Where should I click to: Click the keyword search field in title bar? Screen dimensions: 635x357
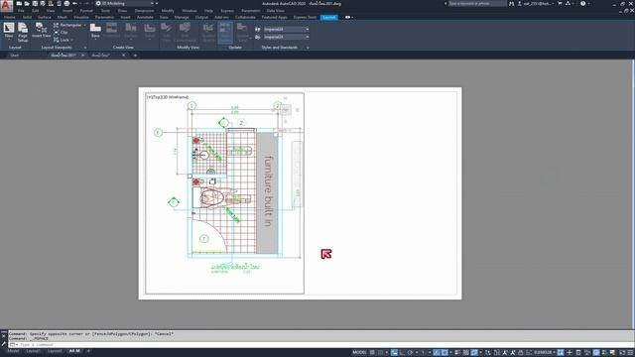[477, 3]
